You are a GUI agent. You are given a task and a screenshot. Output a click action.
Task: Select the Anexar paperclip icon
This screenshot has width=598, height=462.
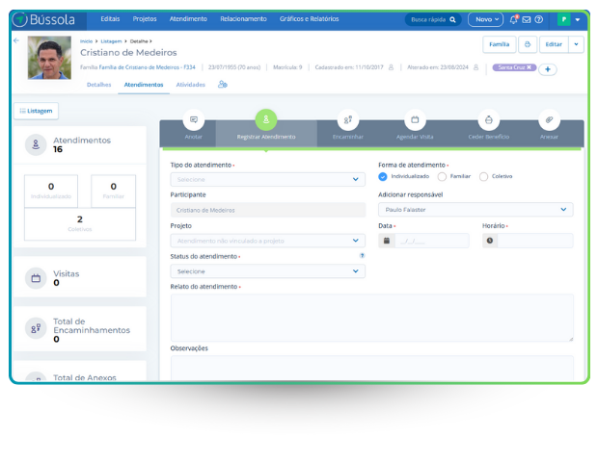(x=549, y=120)
